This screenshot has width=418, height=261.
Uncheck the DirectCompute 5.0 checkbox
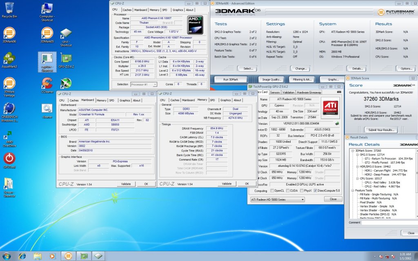point(316,191)
